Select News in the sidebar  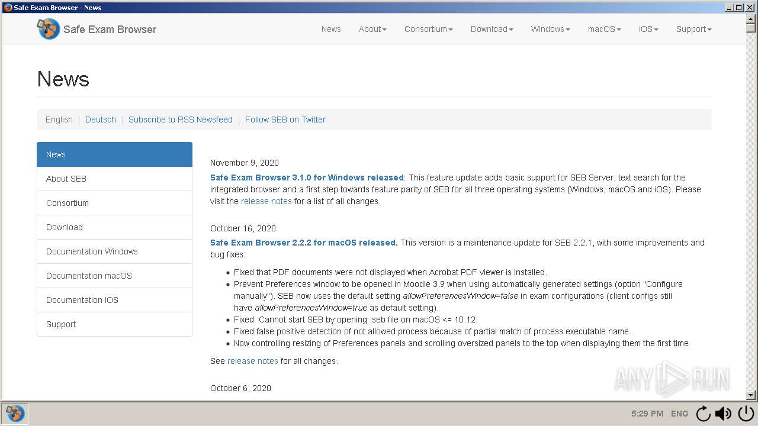pos(114,154)
